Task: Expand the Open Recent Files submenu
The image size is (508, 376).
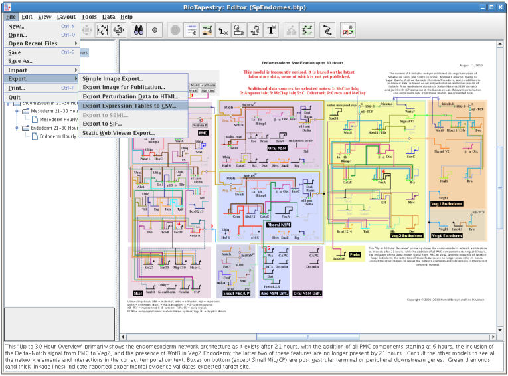Action: pos(40,43)
